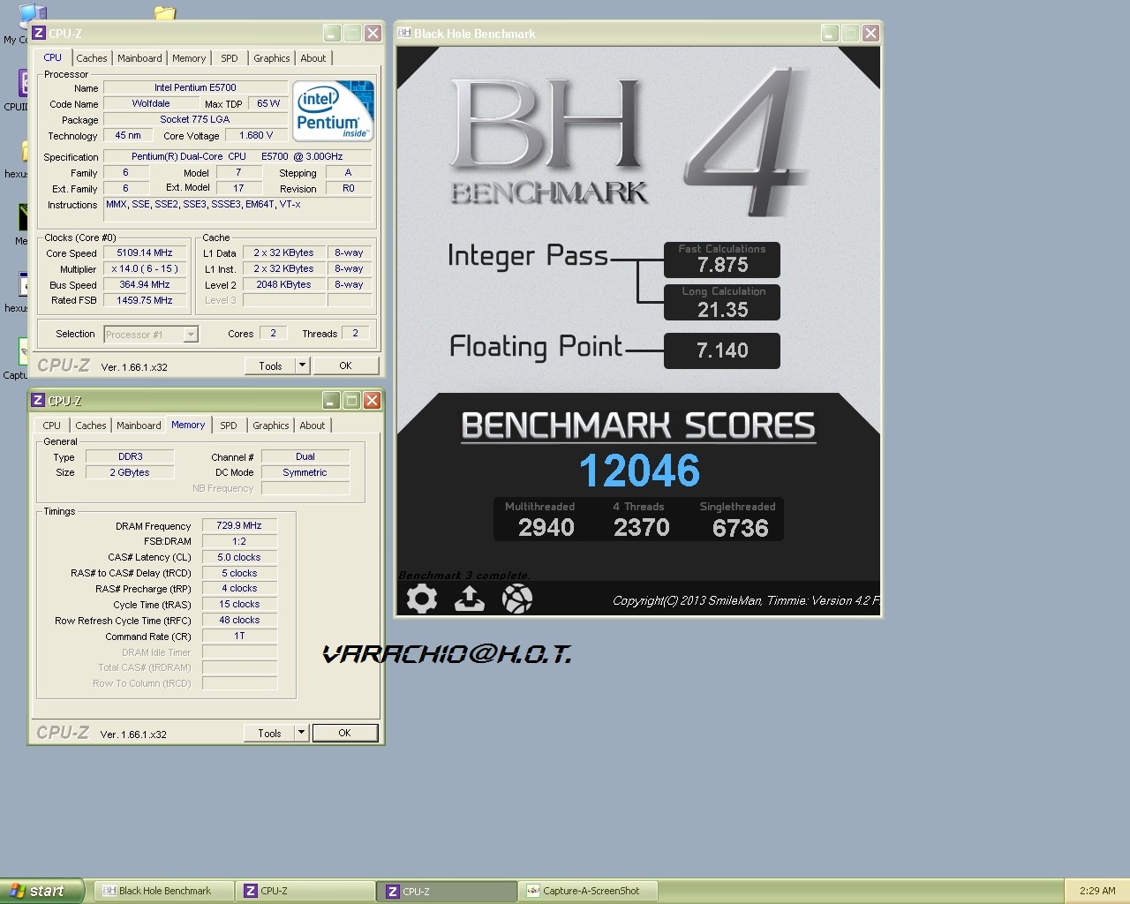Click the upload score icon
Viewport: 1130px width, 904px height.
point(470,599)
